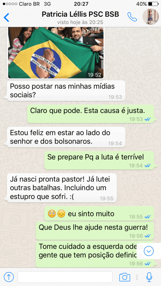Tap the scroll-to-bottom chevron button
Viewport: 161px width, 286px height.
coord(149,251)
